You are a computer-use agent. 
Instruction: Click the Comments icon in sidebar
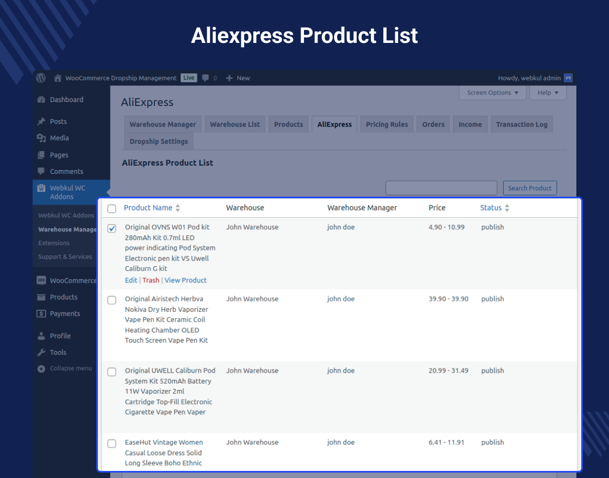pyautogui.click(x=41, y=171)
